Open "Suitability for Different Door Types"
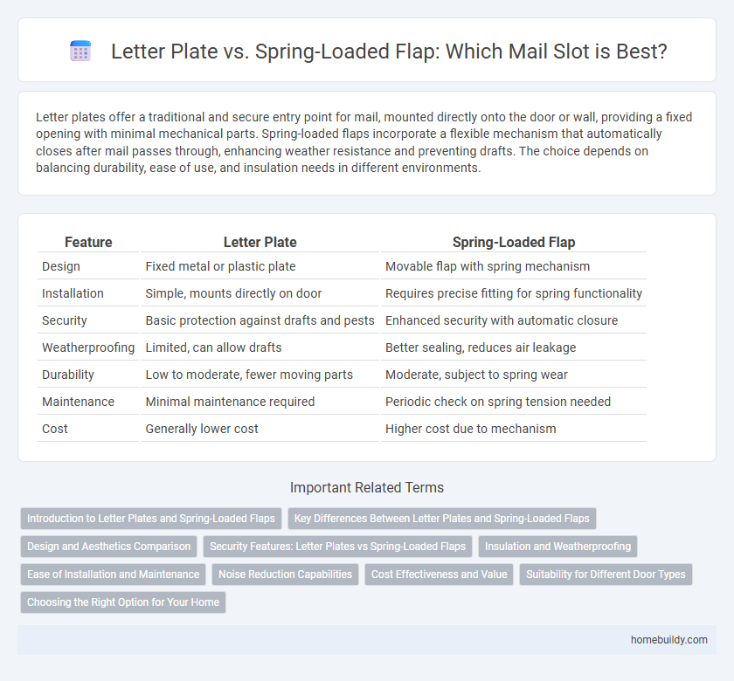The image size is (734, 681). (x=606, y=574)
